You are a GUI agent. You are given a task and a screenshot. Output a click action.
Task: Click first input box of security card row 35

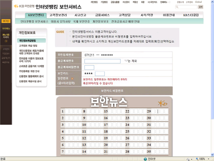point(153,152)
